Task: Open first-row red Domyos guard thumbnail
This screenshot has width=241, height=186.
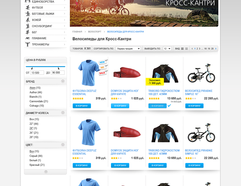Action: 127,72
